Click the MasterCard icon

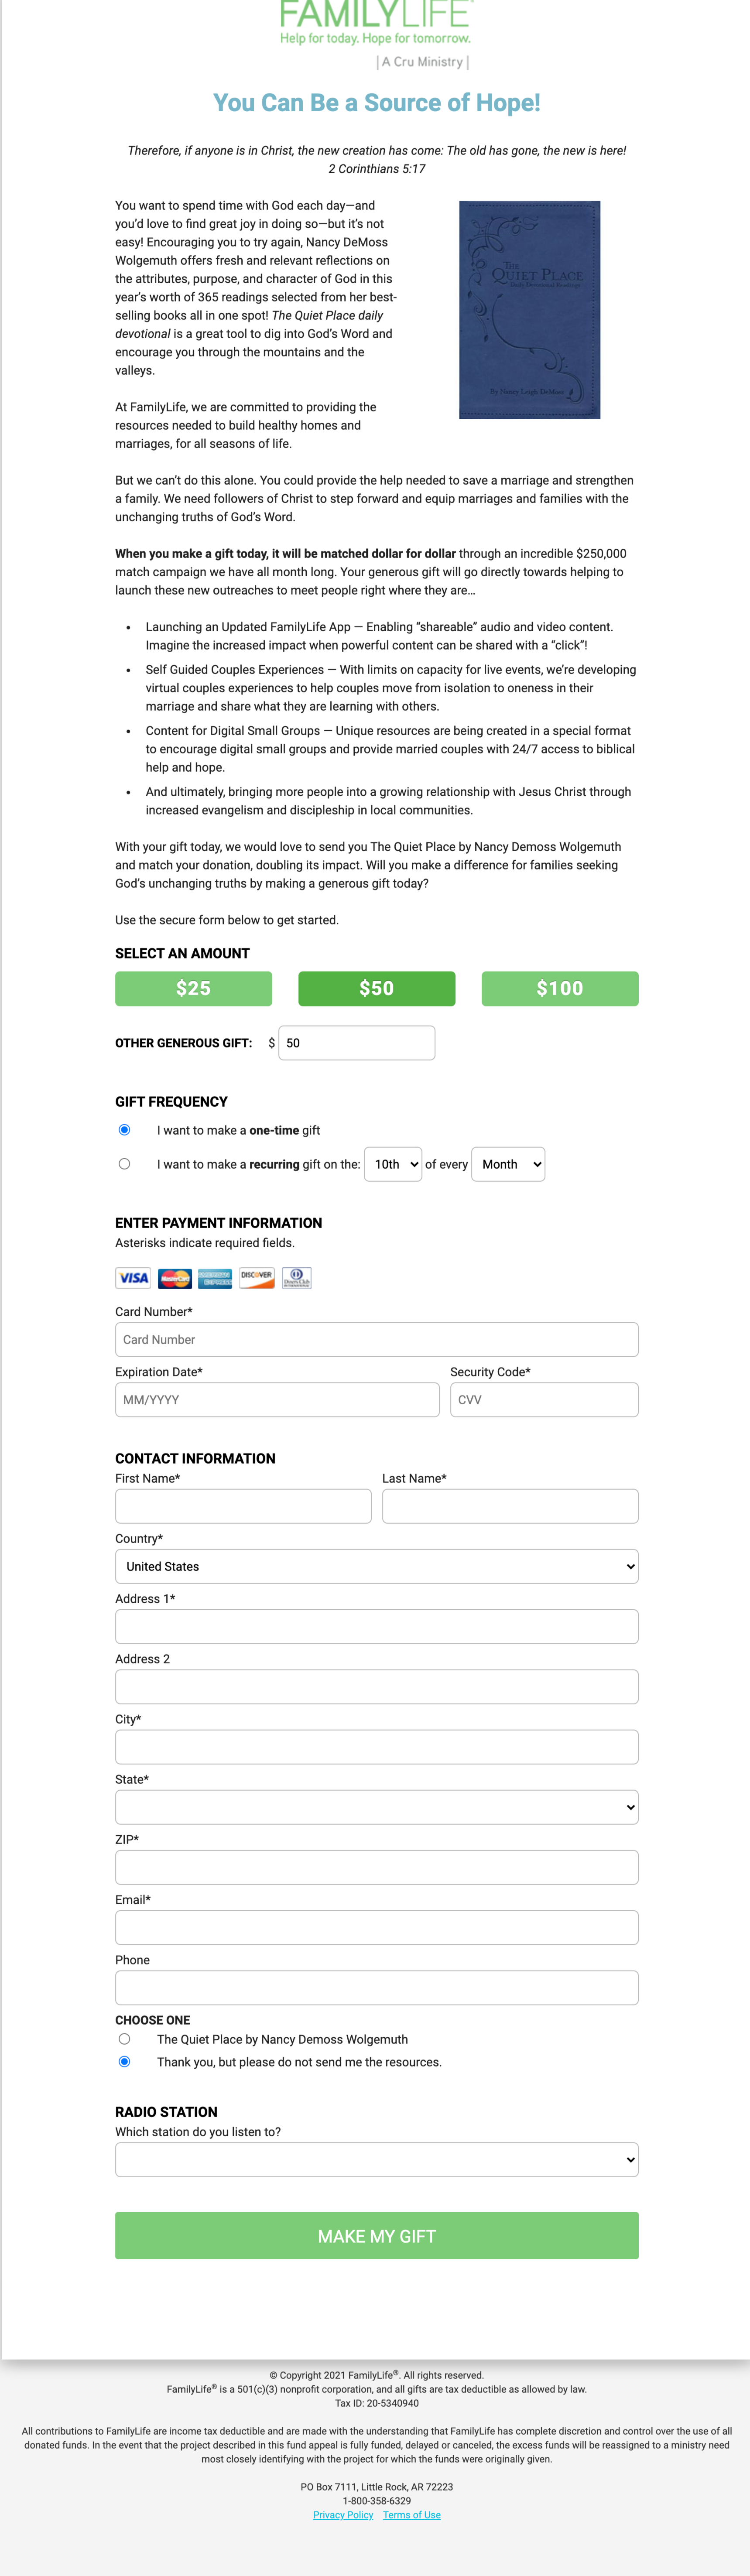coord(175,1278)
